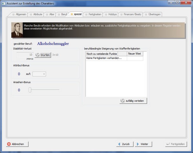Viewport: 193px width, 153px height.
Task: Click the 'Noch zu verteilende Punkte' column header
Action: 102,54
